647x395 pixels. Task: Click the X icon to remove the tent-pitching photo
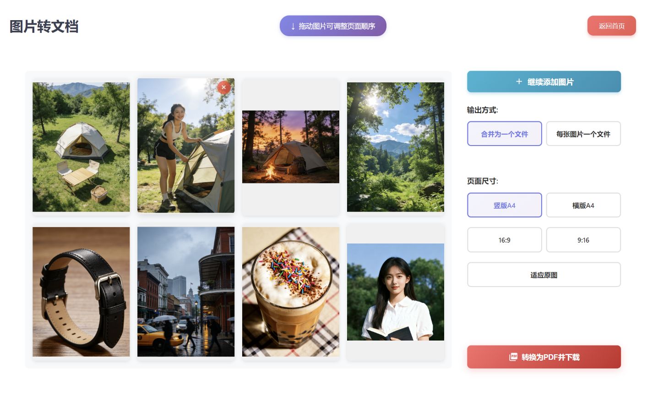point(223,87)
